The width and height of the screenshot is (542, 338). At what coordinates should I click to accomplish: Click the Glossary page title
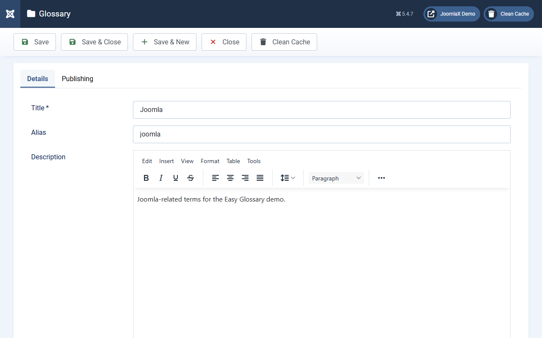click(x=55, y=14)
